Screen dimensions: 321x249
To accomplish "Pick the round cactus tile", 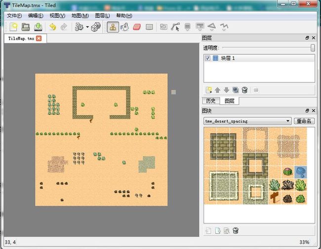I will click(287, 172).
